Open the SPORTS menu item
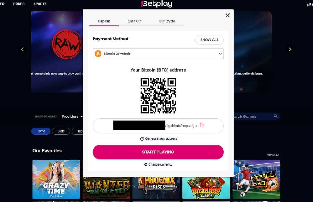313x202 pixels. [40, 4]
